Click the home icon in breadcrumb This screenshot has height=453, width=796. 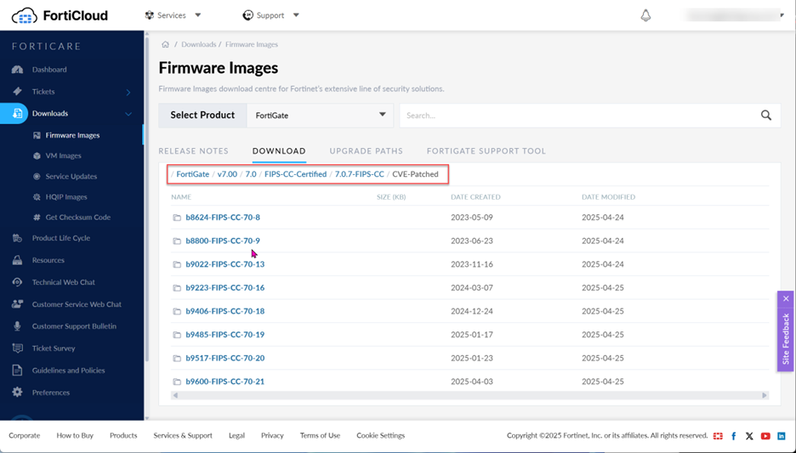coord(165,44)
